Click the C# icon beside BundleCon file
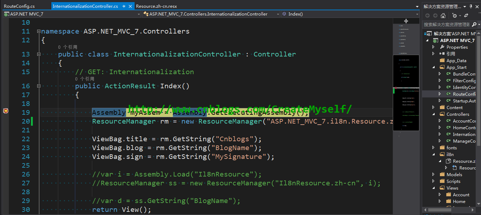This screenshot has width=481, height=215. point(449,74)
